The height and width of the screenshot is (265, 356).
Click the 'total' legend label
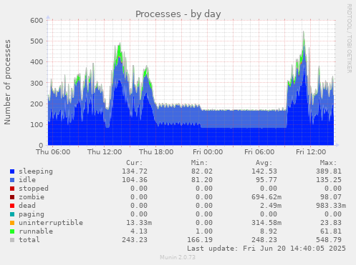click(x=29, y=240)
